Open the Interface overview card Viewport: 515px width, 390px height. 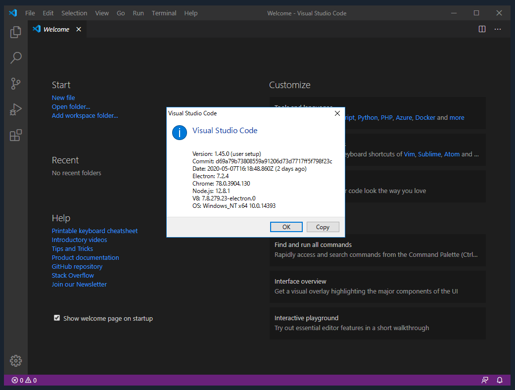point(377,287)
